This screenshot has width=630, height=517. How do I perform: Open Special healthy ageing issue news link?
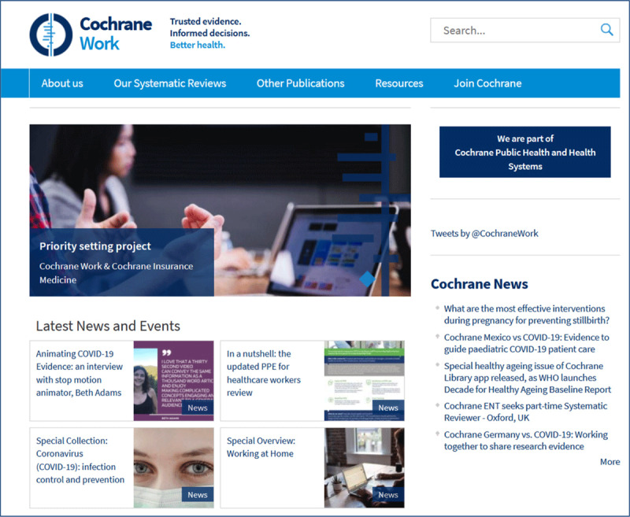[x=528, y=378]
